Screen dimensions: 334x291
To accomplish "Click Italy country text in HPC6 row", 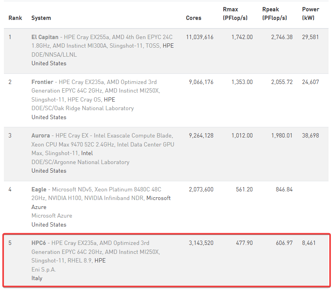I will 37,278.
